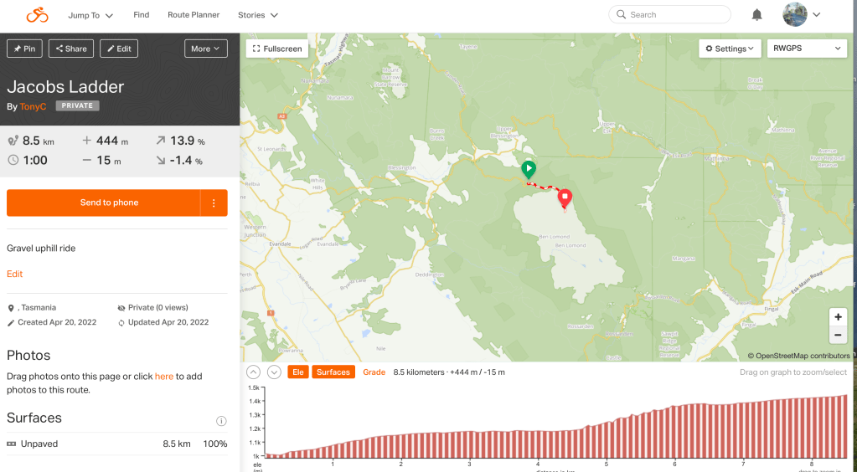The height and width of the screenshot is (472, 857).
Task: Open the Jump To menu
Action: pyautogui.click(x=90, y=15)
